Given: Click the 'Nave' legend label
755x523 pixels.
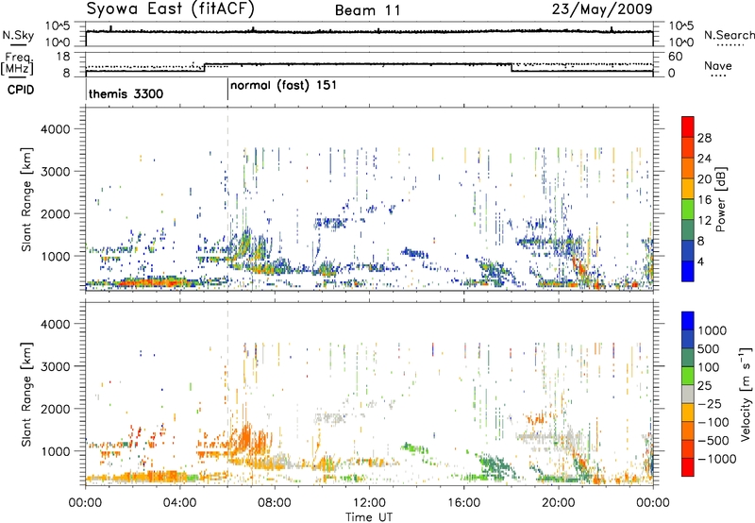Looking at the screenshot, I should pyautogui.click(x=718, y=66).
